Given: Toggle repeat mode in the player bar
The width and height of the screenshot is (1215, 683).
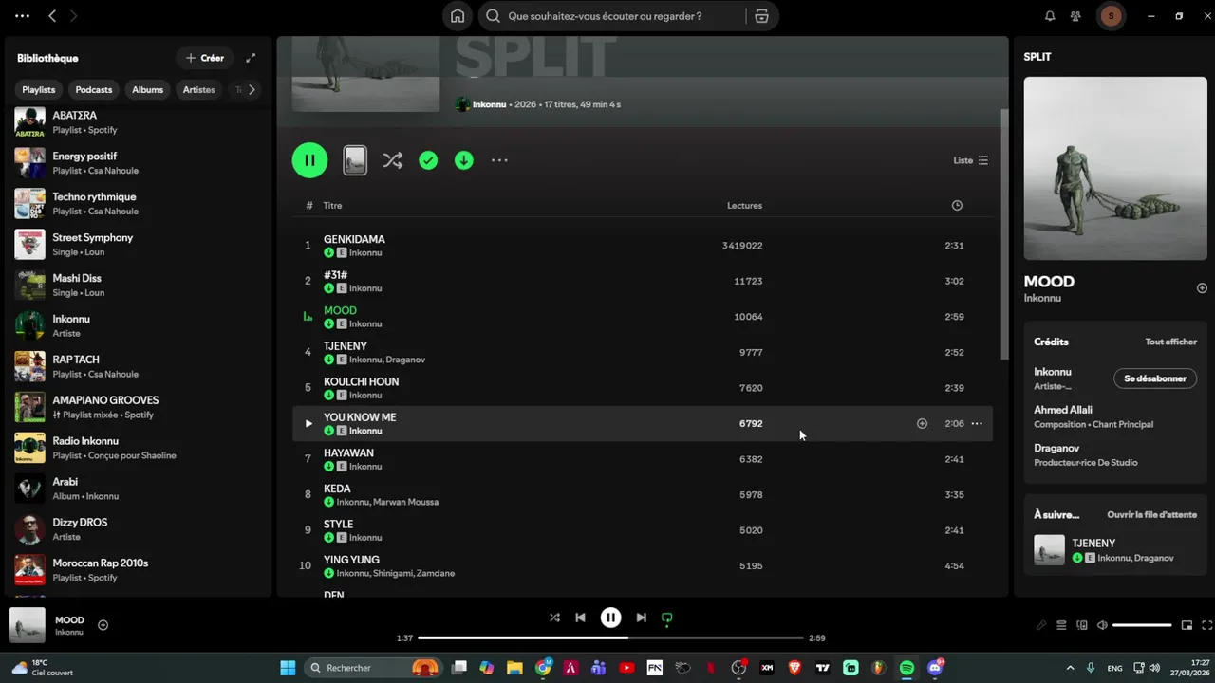Looking at the screenshot, I should pos(666,618).
